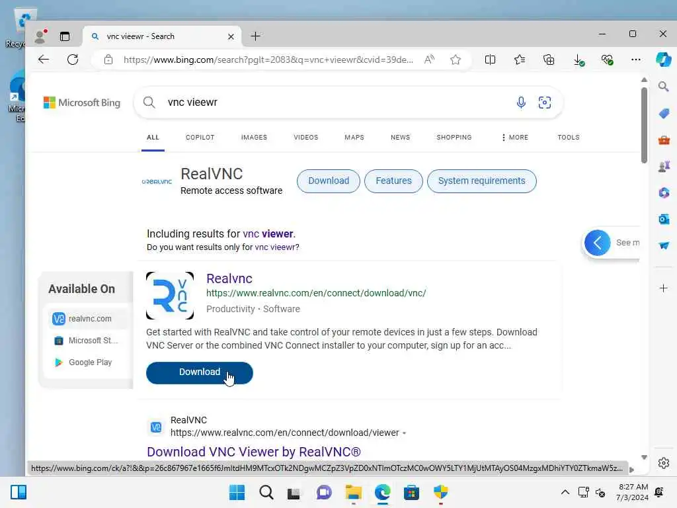Viewport: 677px width, 508px height.
Task: Open the Realvnc result title link
Action: point(229,278)
